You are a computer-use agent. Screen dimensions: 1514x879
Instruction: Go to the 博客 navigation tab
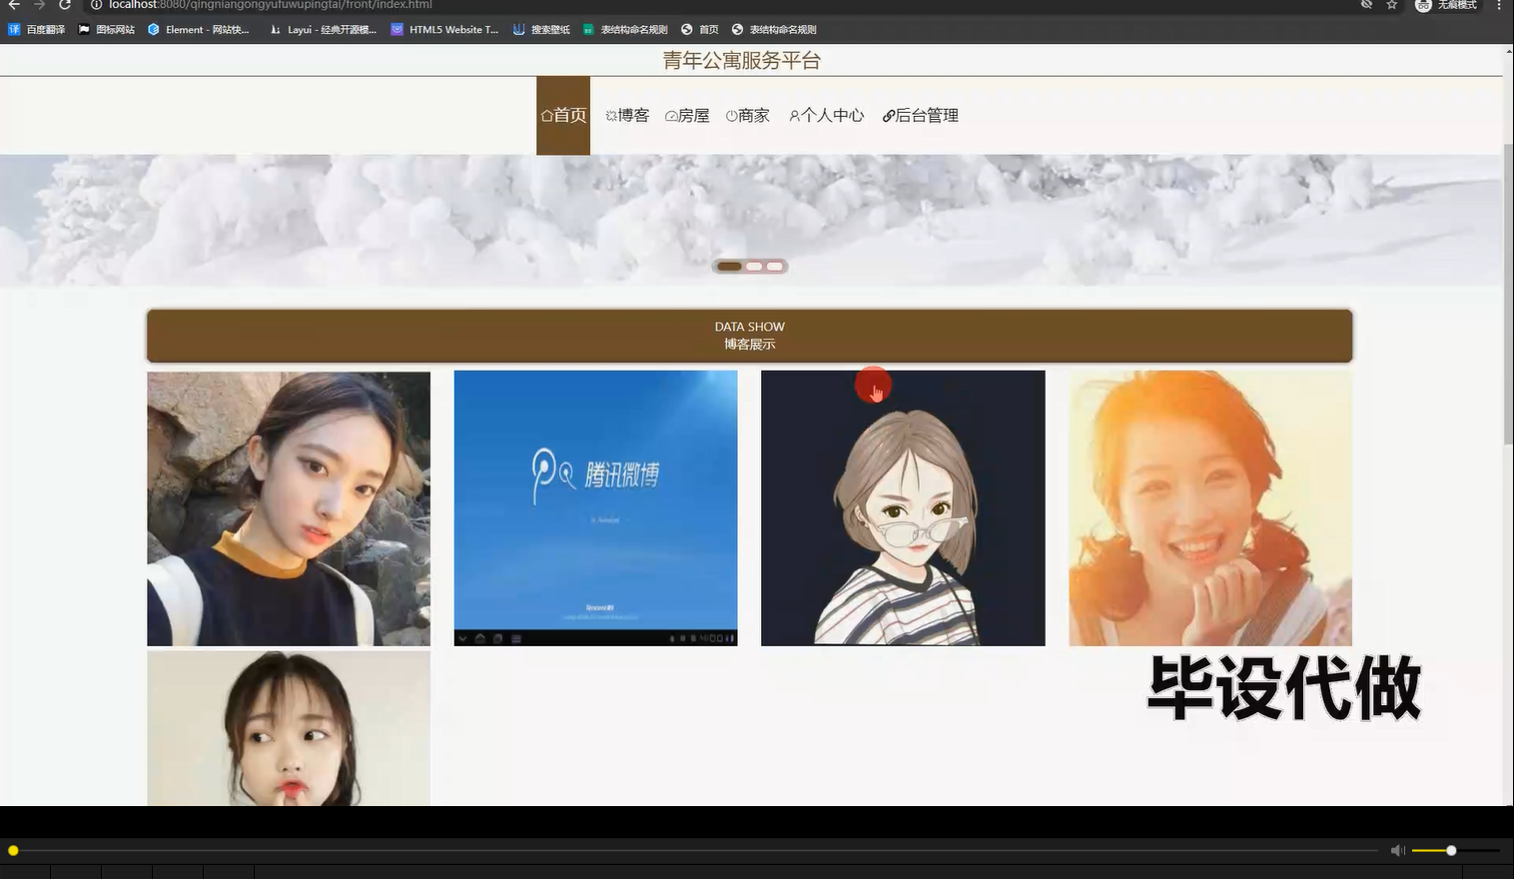pos(627,116)
